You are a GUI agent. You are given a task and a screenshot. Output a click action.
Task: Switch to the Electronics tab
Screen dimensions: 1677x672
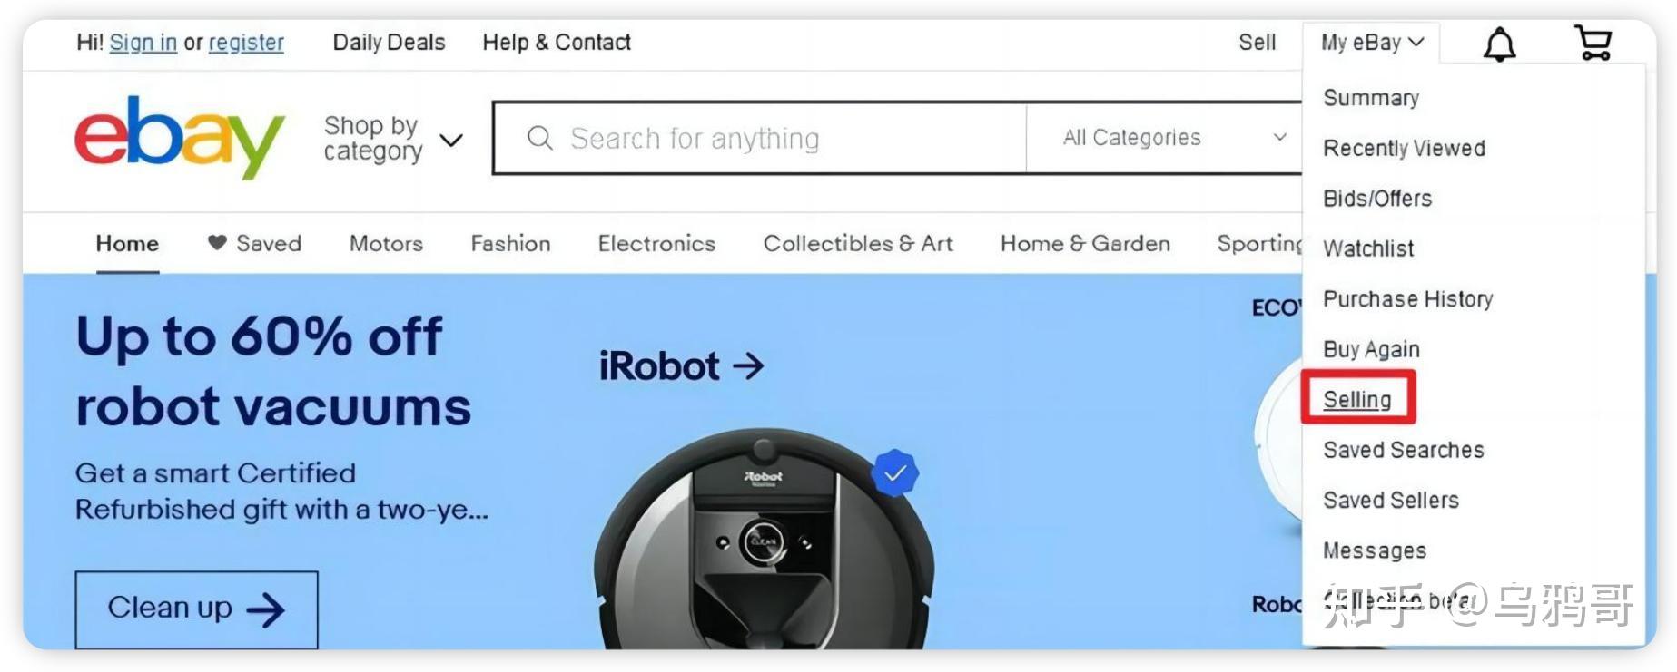656,243
